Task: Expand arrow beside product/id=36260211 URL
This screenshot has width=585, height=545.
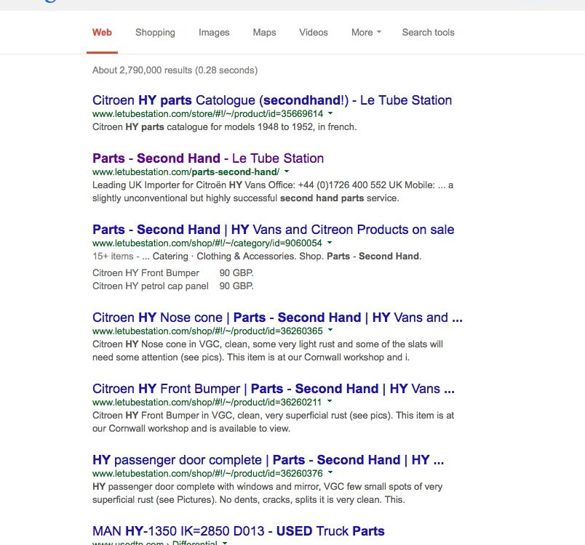Action: 330,402
